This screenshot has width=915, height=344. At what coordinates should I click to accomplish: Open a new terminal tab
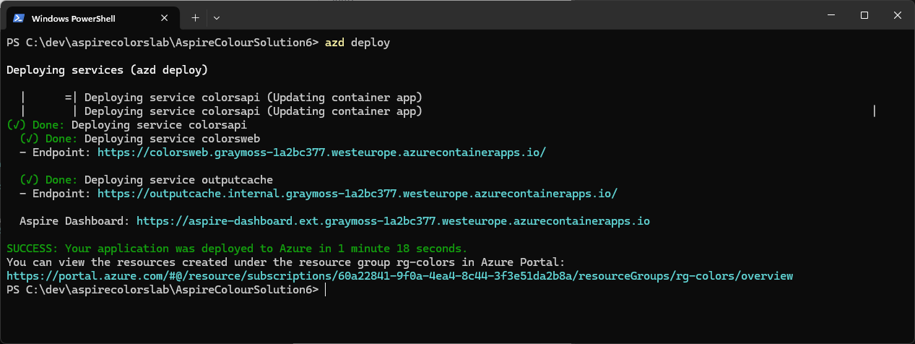195,17
